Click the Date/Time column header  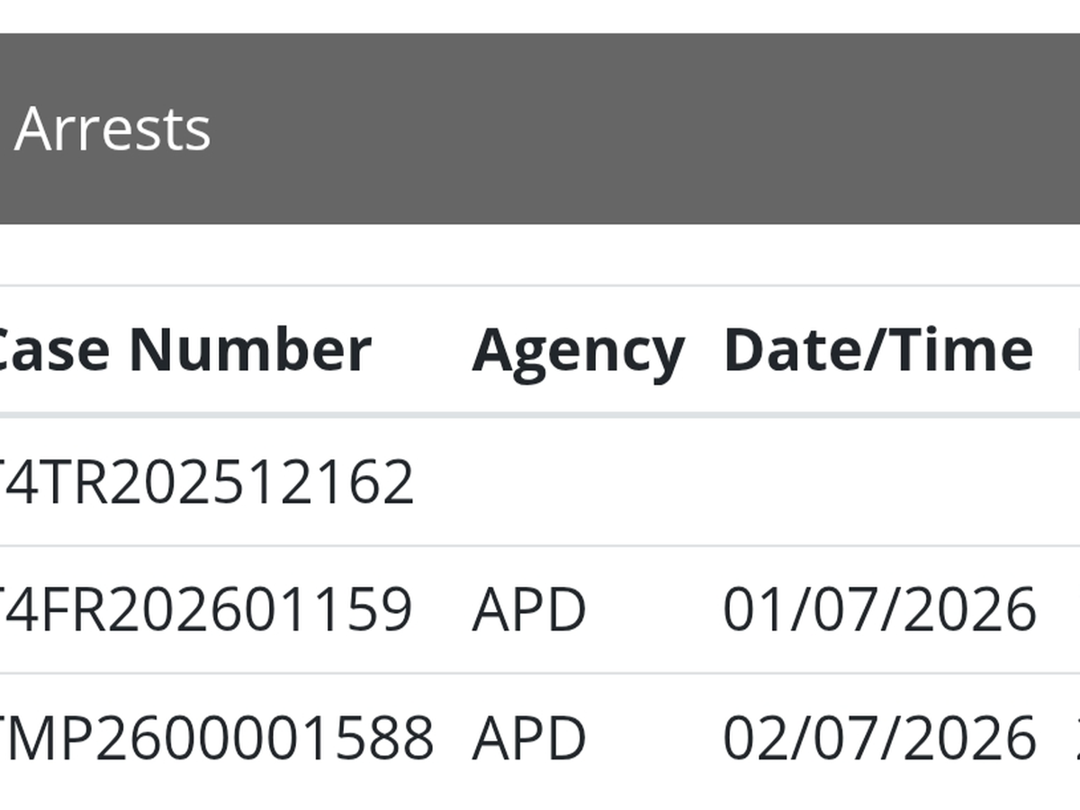pyautogui.click(x=877, y=349)
